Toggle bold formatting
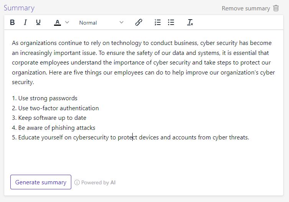Screen dimensions: 289x202 (x=12, y=23)
